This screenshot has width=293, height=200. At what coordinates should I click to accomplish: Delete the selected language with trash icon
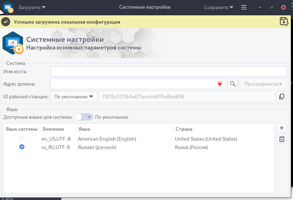pyautogui.click(x=282, y=139)
